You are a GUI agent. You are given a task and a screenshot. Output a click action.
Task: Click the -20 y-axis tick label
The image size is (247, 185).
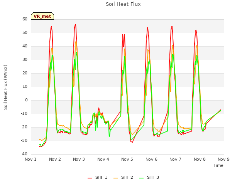(x=24, y=127)
